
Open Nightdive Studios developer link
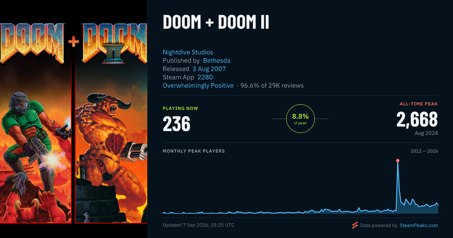coord(188,52)
